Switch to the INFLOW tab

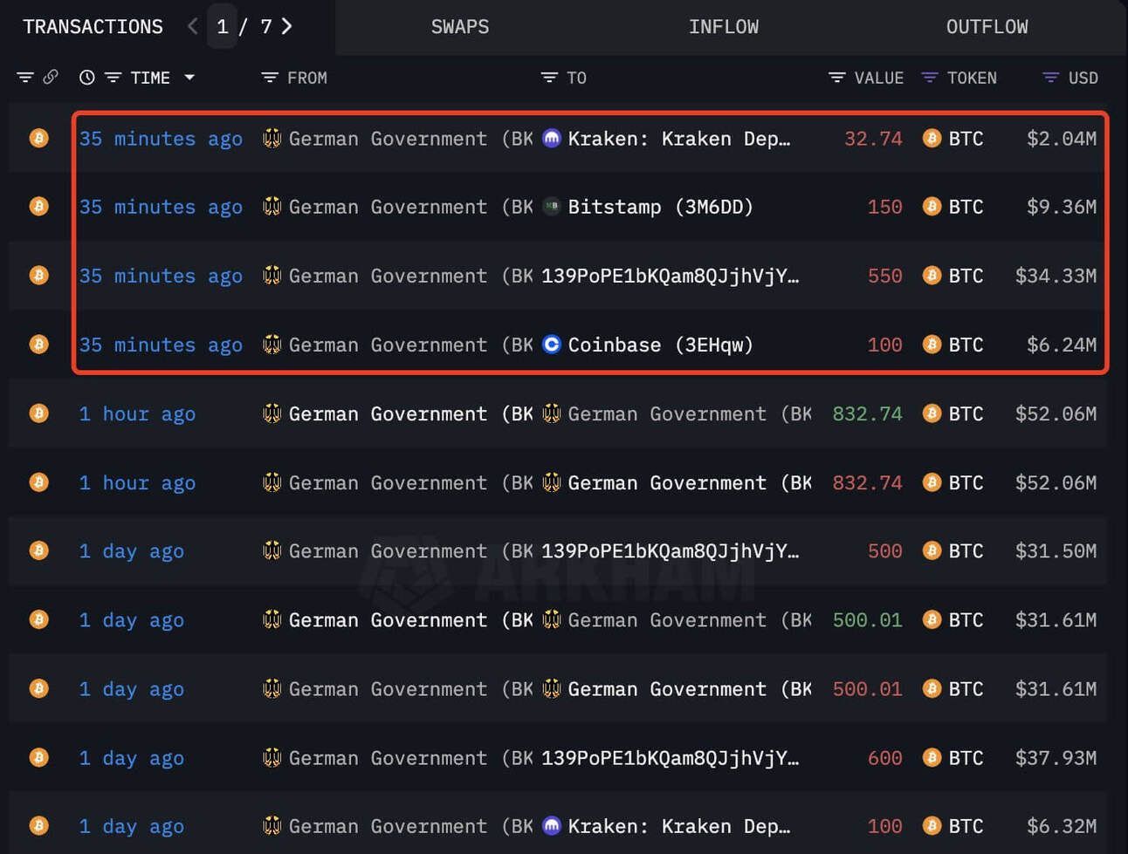[x=724, y=27]
